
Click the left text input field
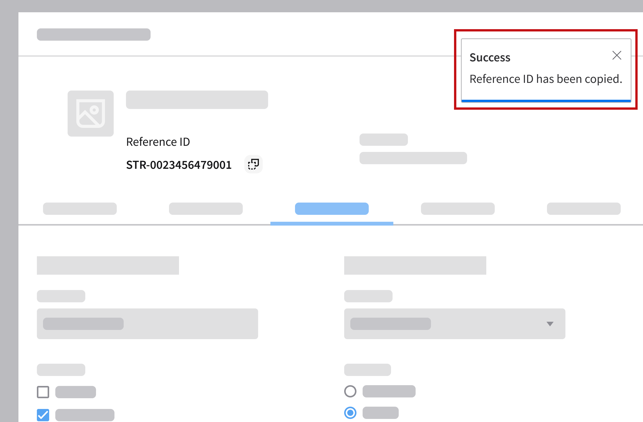(147, 324)
